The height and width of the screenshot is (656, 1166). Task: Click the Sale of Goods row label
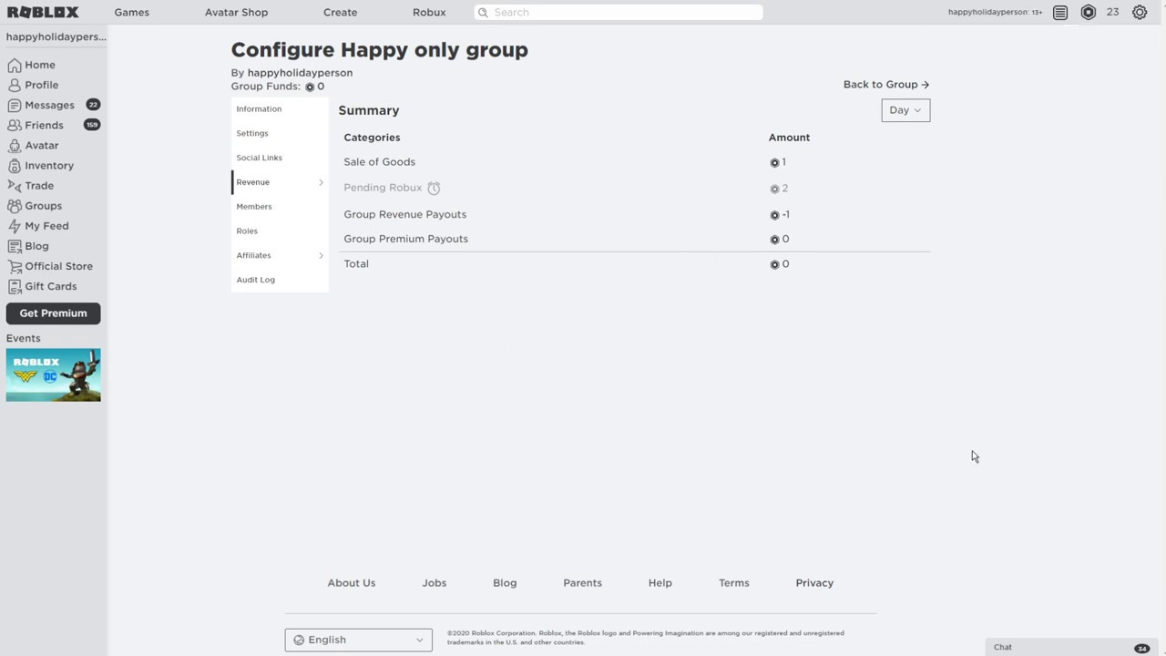point(379,162)
